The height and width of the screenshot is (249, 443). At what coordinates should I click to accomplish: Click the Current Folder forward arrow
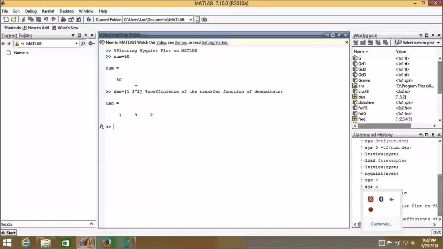click(x=9, y=44)
